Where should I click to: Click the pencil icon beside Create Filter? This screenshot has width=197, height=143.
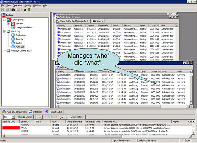click(x=62, y=117)
